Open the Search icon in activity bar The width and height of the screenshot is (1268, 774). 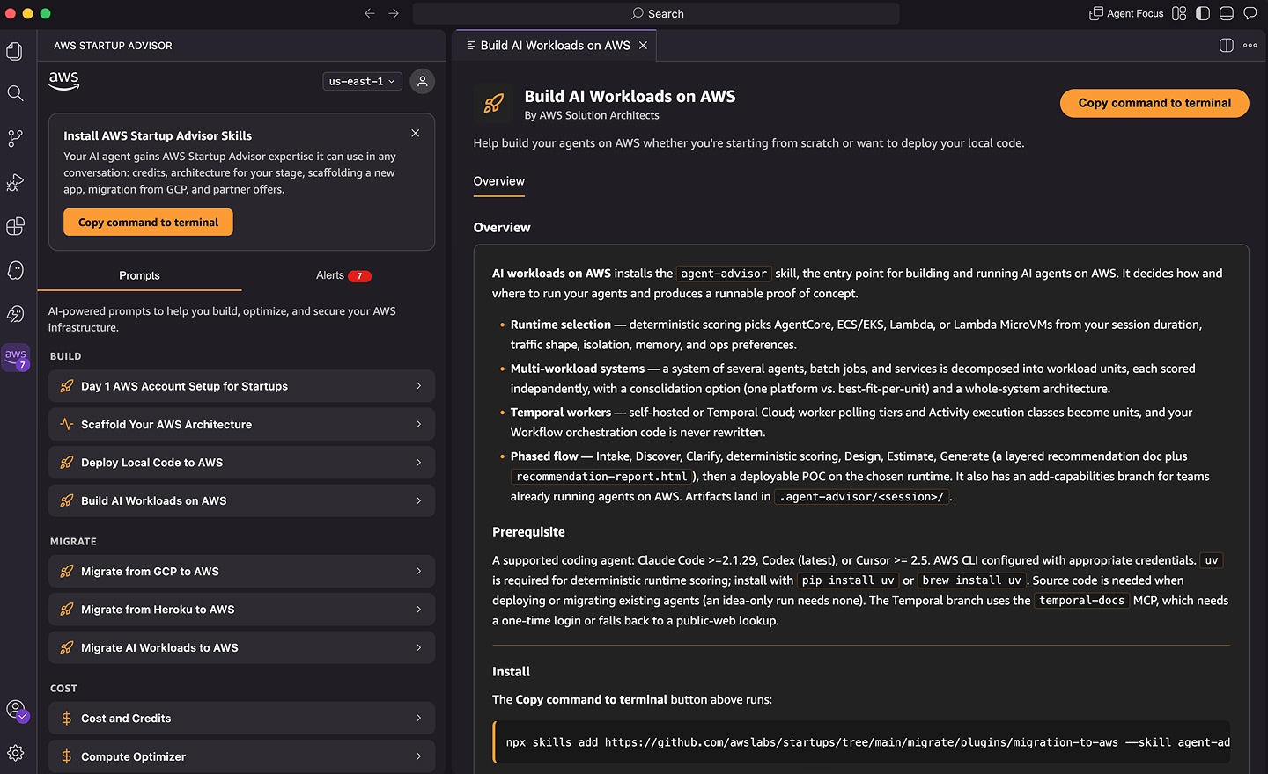15,93
